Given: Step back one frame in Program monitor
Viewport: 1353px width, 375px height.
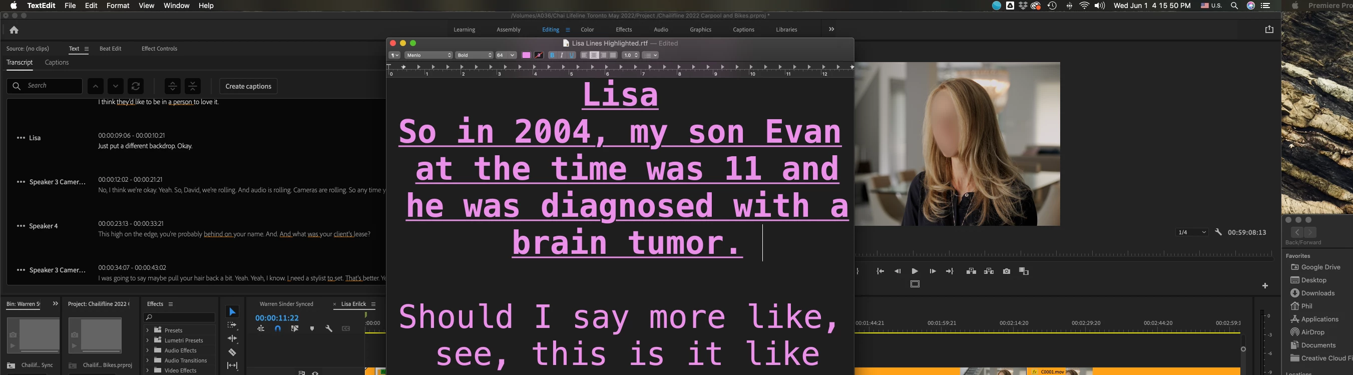Looking at the screenshot, I should click(x=897, y=271).
